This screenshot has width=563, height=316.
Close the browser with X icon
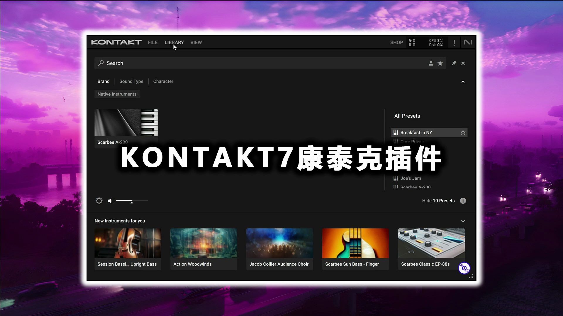coord(463,63)
